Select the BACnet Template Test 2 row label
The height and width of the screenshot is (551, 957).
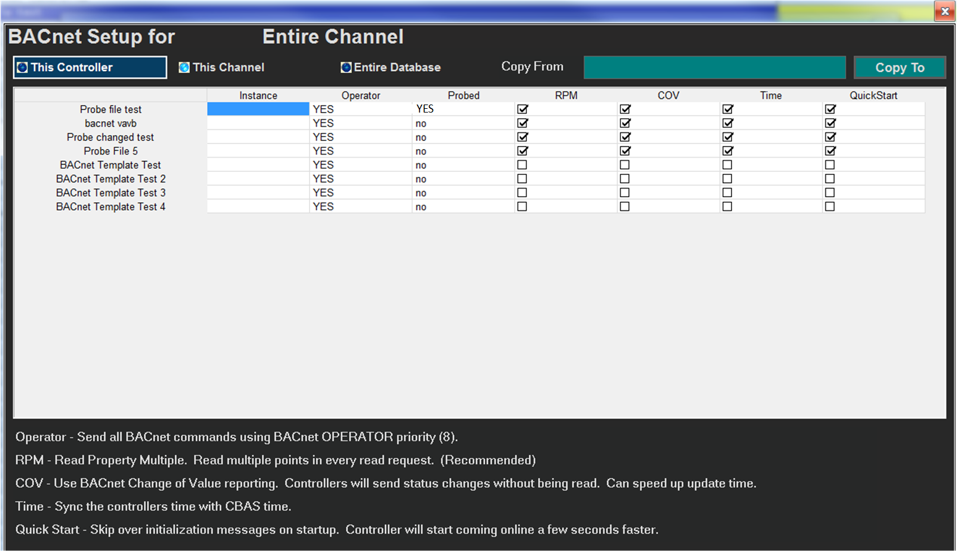coord(111,179)
